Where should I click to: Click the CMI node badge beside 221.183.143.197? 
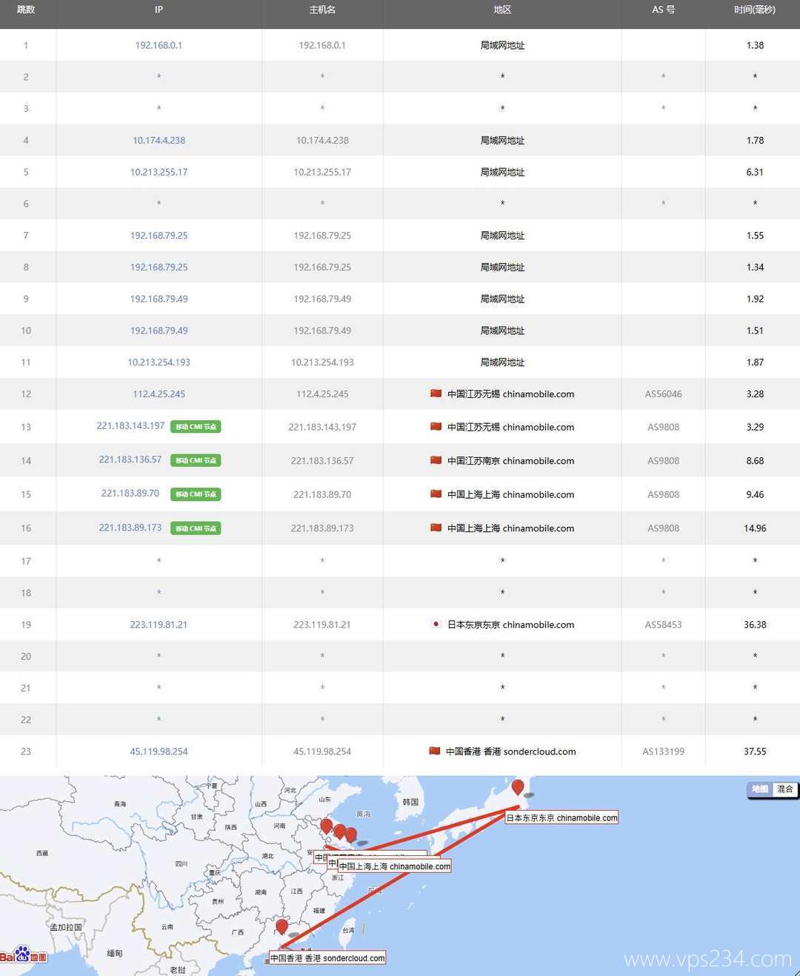pyautogui.click(x=196, y=427)
